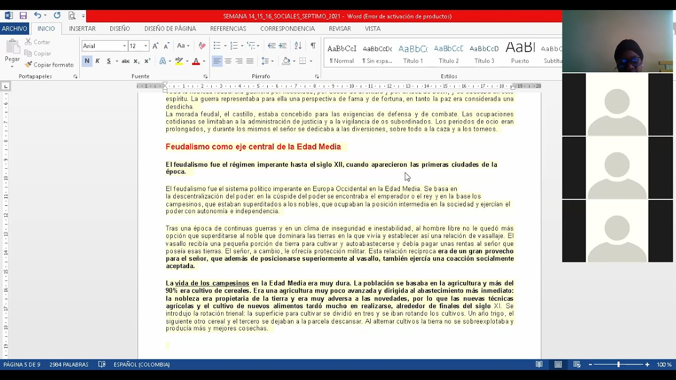Switch to the REFERENCIAS tab
676x380 pixels.
coord(228,28)
